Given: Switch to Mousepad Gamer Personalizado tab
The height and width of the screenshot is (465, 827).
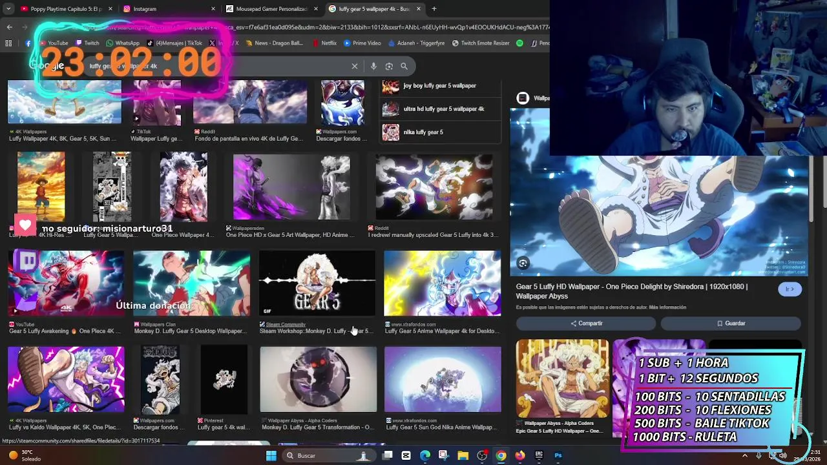Looking at the screenshot, I should 271,9.
